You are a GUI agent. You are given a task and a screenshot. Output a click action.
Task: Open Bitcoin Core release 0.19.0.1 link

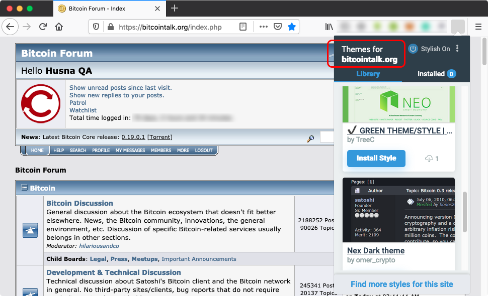(133, 137)
